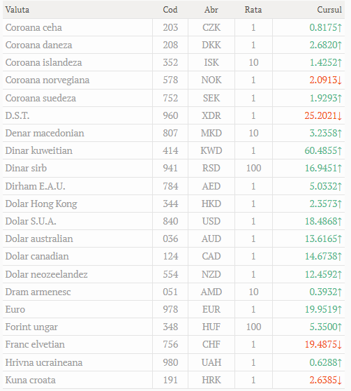Click the Valuta column header

click(x=17, y=10)
